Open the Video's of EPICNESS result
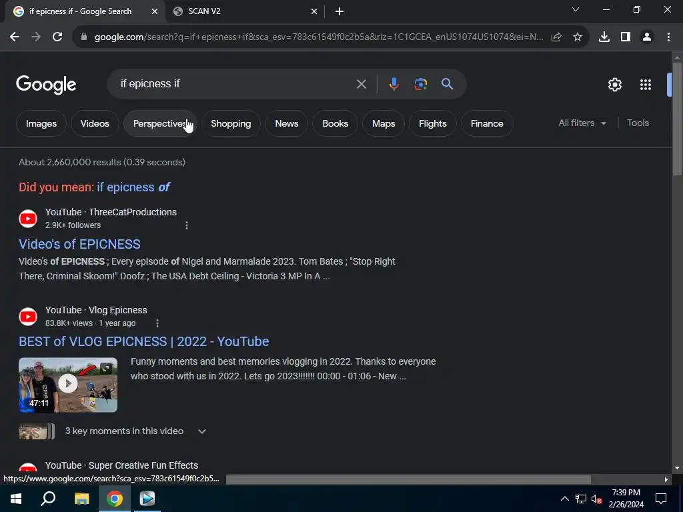The width and height of the screenshot is (683, 512). 80,244
